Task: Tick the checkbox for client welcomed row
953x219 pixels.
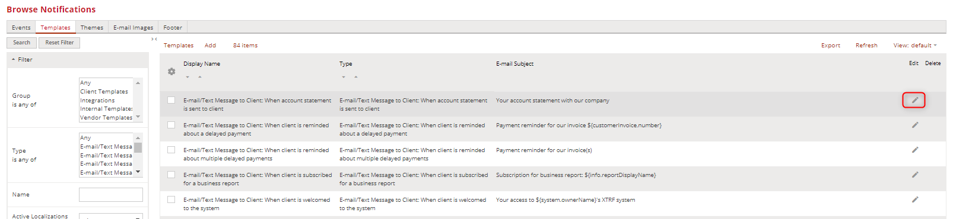Action: point(171,199)
